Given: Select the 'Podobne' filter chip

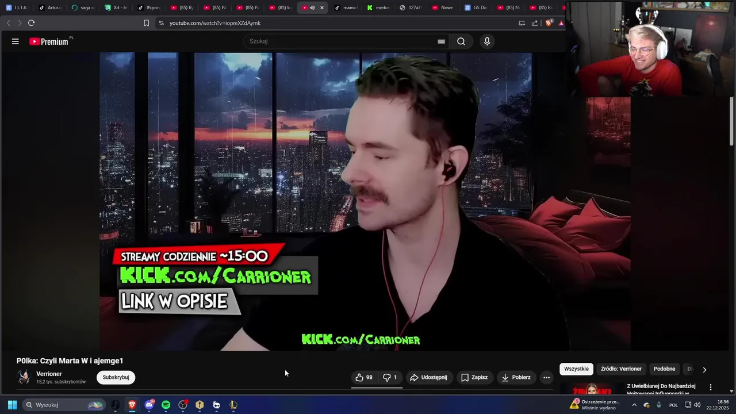Looking at the screenshot, I should (x=664, y=369).
